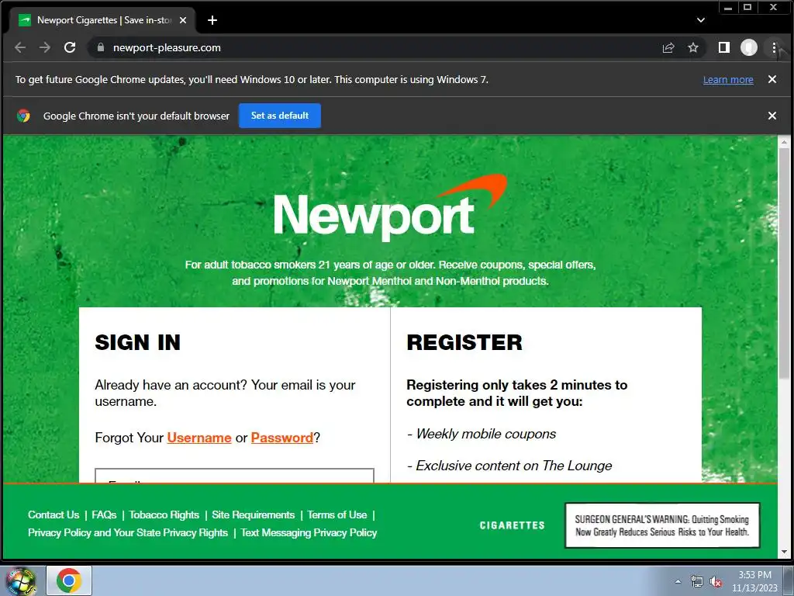View site info via the padlock icon
This screenshot has width=794, height=596.
click(101, 47)
